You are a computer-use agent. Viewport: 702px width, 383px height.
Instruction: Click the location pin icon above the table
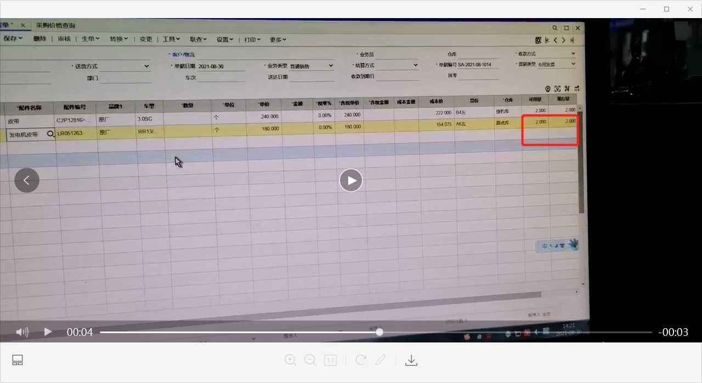click(x=547, y=89)
